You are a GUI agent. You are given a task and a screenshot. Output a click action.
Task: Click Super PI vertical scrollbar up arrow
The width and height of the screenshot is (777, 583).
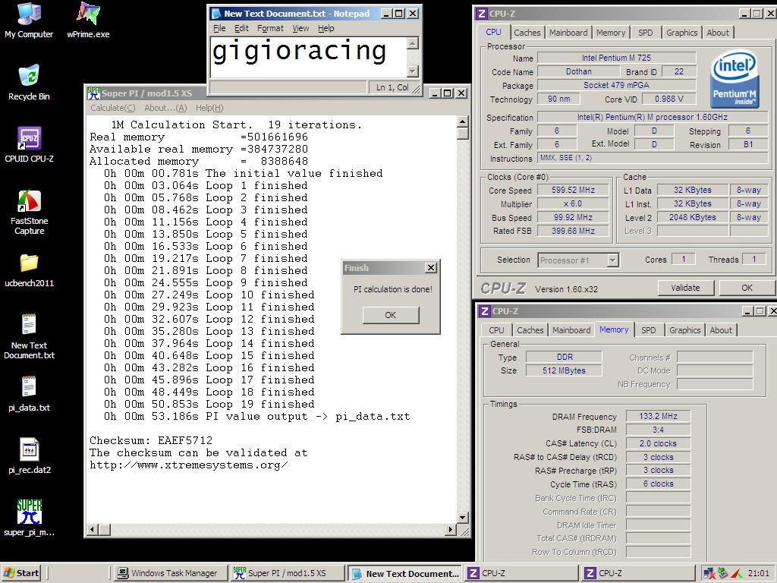(462, 121)
